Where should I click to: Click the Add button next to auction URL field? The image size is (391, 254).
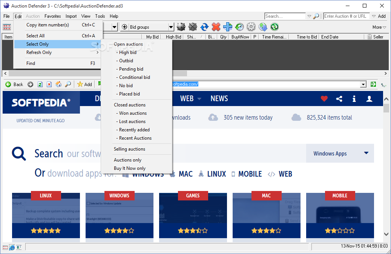click(x=382, y=16)
